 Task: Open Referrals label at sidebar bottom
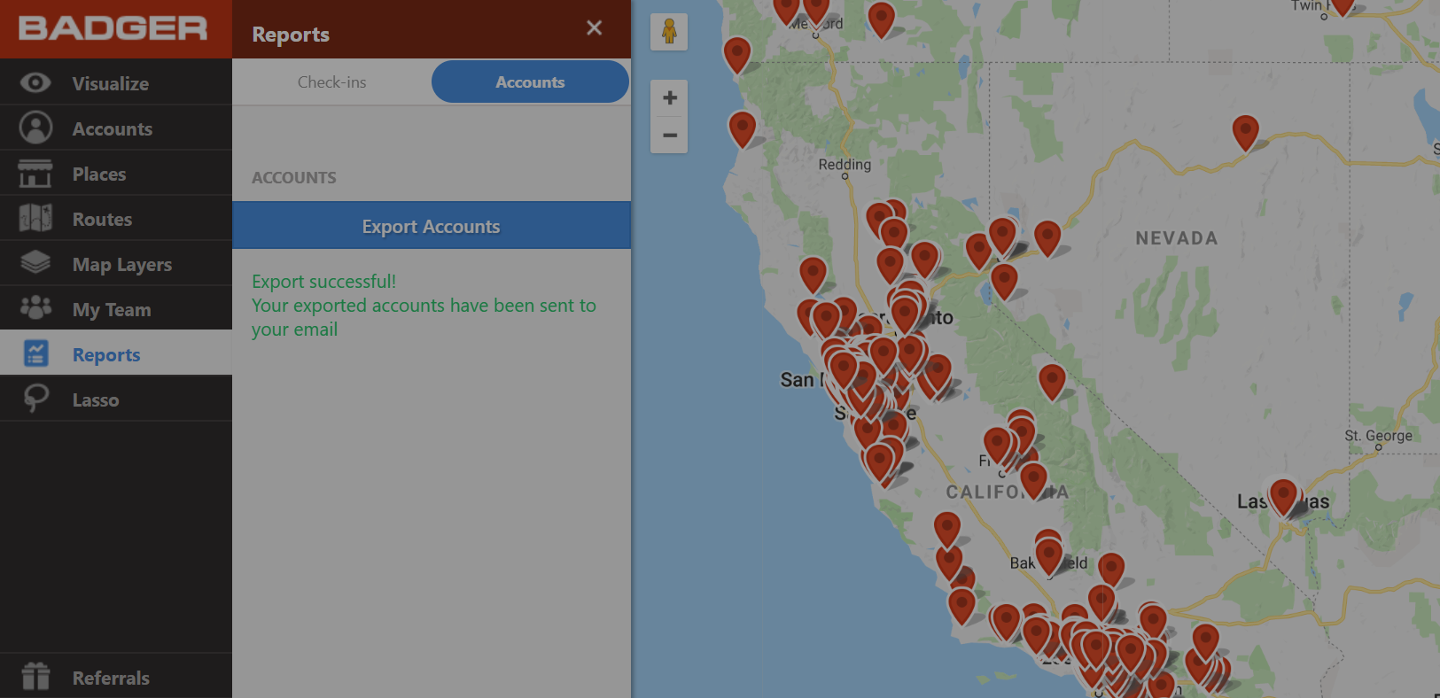111,678
